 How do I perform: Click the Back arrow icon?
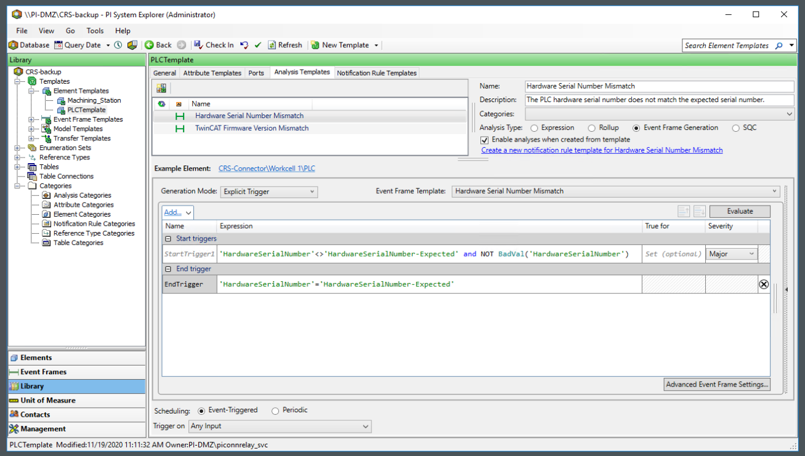point(149,45)
